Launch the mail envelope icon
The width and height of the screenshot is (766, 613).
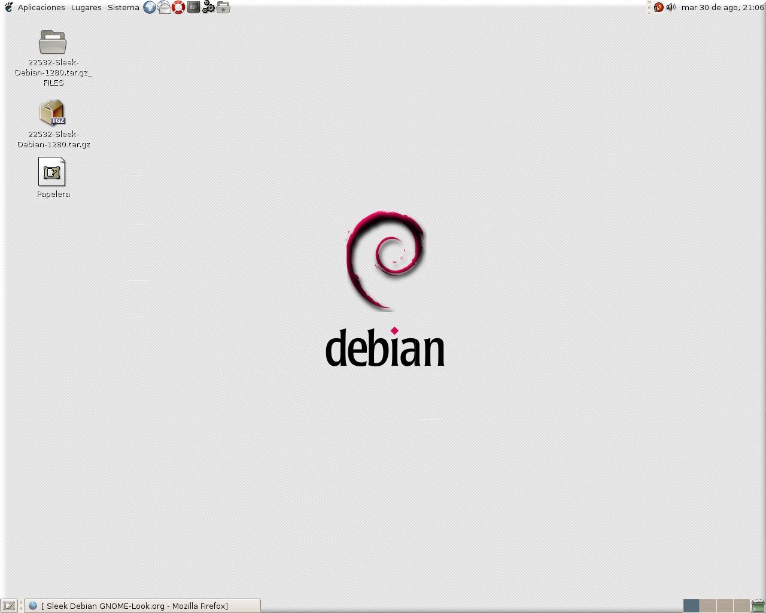pos(164,7)
